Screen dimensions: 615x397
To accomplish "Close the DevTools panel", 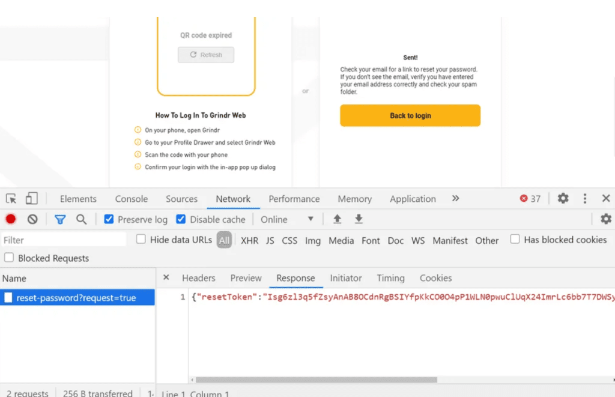I will point(606,198).
